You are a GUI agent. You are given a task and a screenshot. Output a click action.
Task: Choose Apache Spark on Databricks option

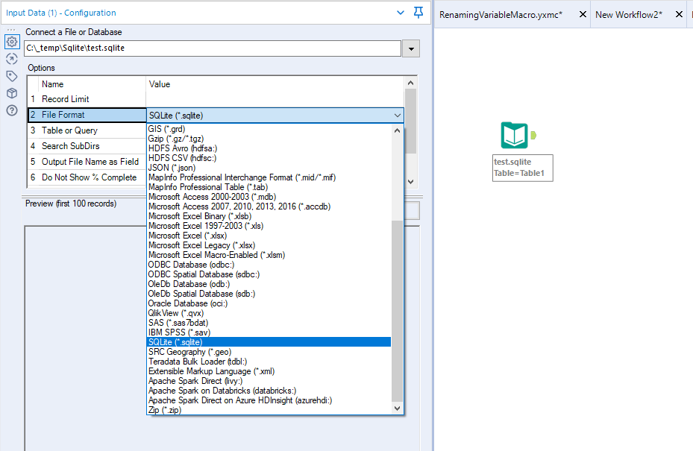coord(269,391)
